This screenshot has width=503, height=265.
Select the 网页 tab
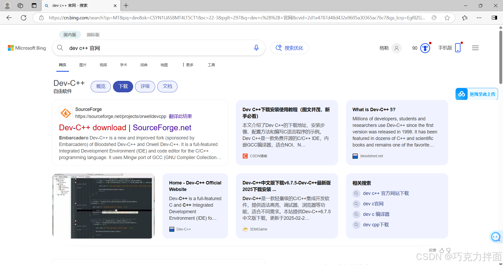click(x=62, y=65)
